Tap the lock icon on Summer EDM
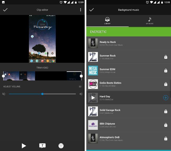The image size is (171, 151). 166,71
